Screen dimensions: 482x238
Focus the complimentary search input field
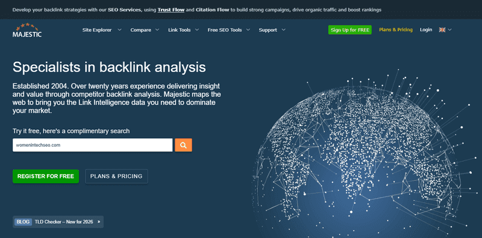93,145
